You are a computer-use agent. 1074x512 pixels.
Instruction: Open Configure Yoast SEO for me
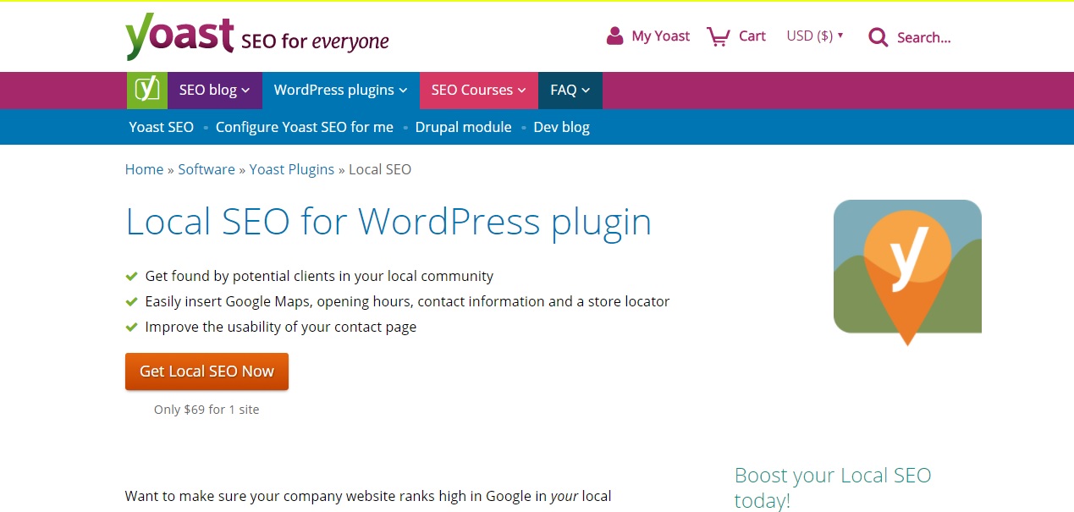click(304, 127)
